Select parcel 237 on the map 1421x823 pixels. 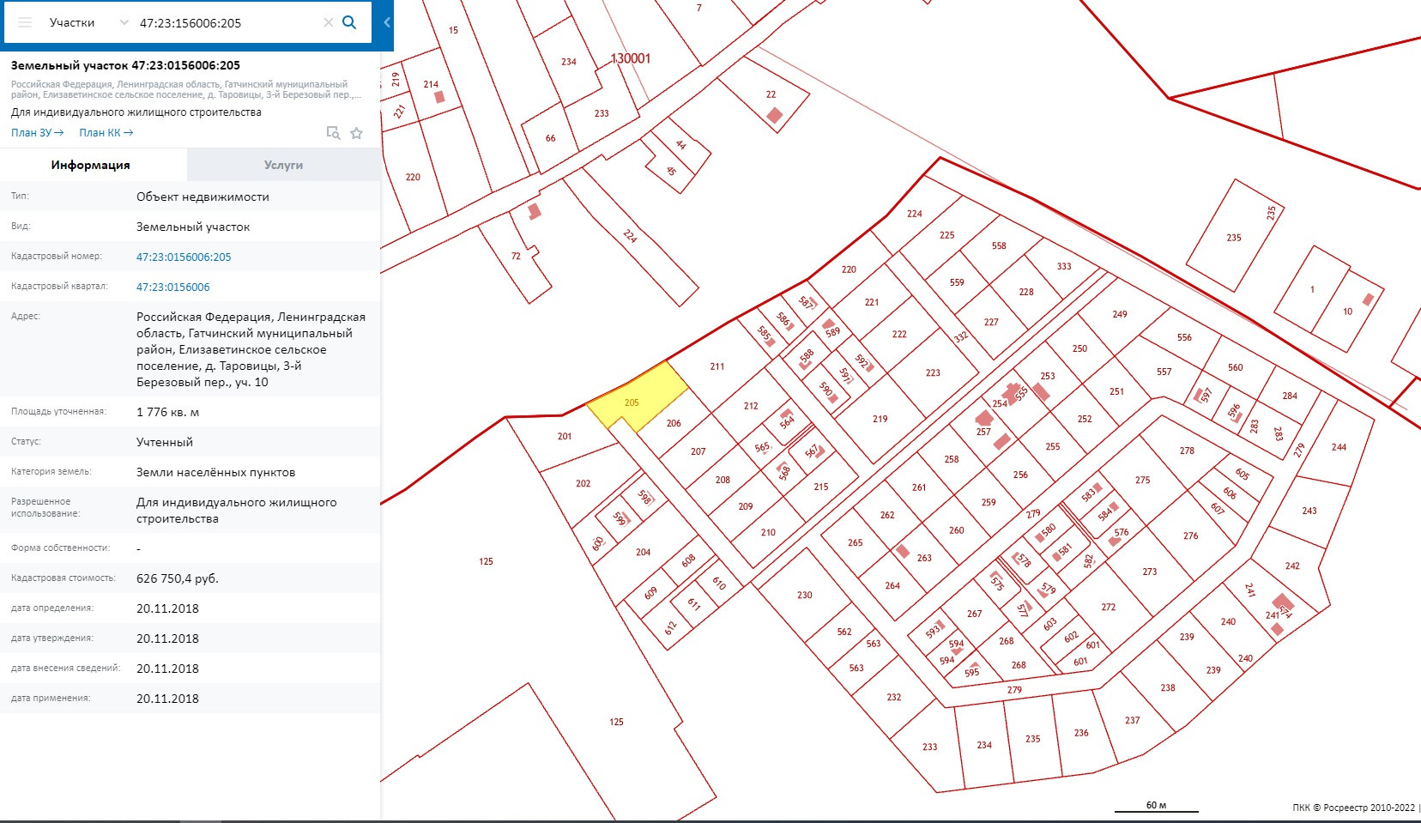pyautogui.click(x=1133, y=720)
